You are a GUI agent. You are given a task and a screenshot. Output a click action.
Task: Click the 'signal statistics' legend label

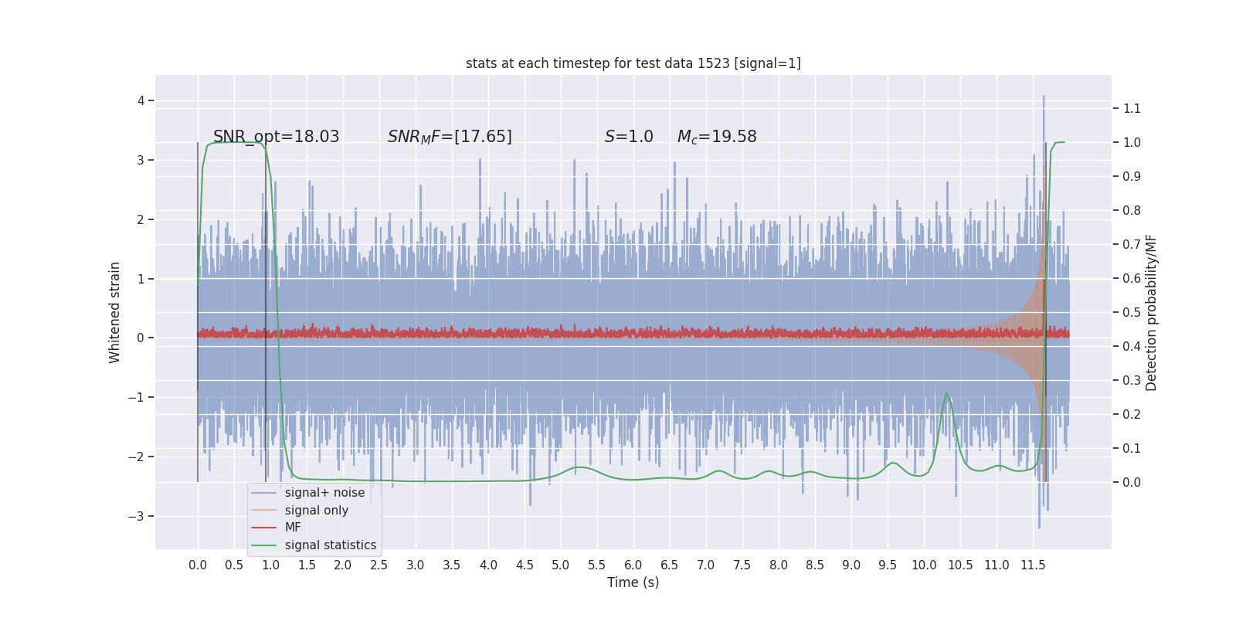tap(331, 545)
